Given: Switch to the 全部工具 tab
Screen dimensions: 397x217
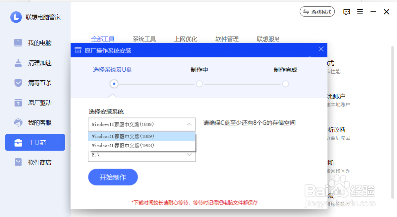Looking at the screenshot, I should click(x=103, y=39).
